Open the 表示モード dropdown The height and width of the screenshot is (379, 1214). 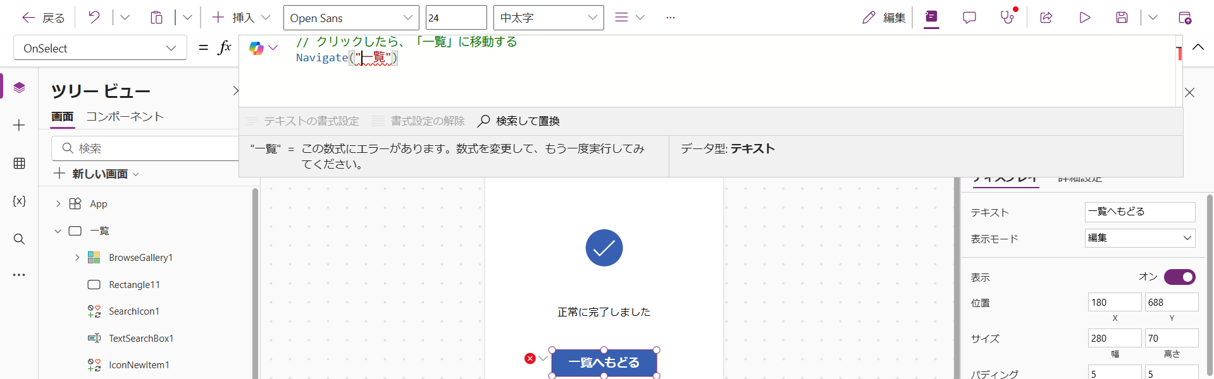tap(1140, 238)
